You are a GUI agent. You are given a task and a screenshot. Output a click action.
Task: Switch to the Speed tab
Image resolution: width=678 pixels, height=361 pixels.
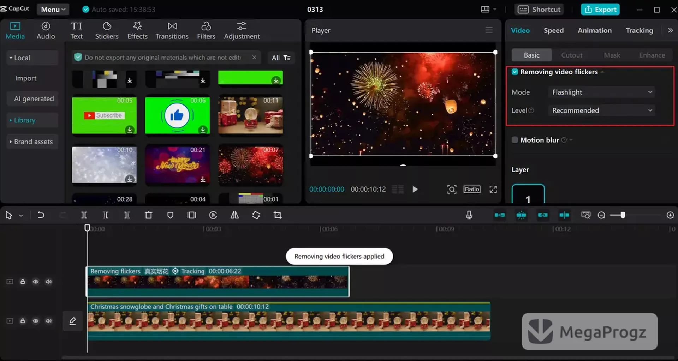tap(553, 30)
